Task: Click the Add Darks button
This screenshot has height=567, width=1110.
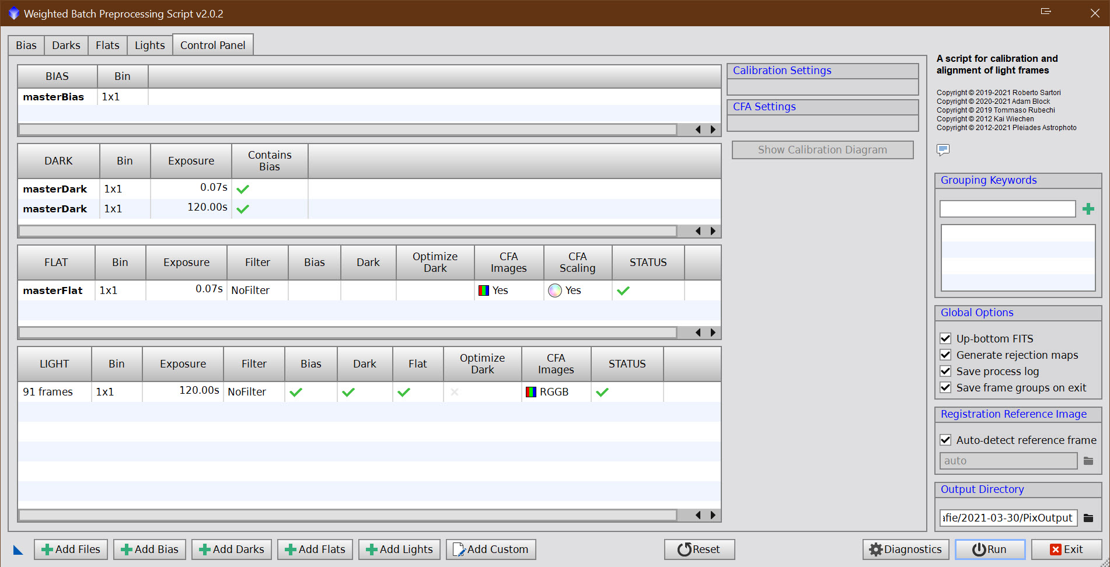Action: coord(232,549)
